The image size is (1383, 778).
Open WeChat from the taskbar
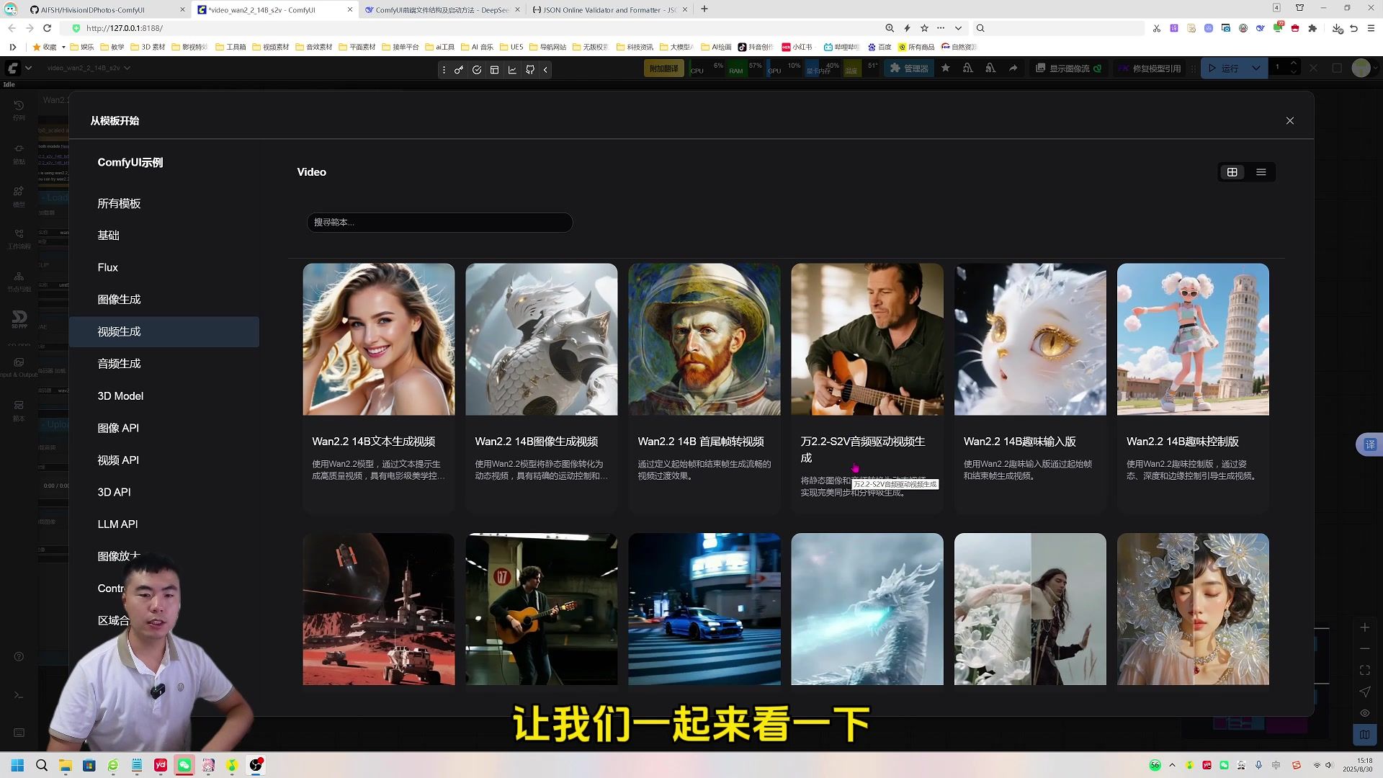pyautogui.click(x=184, y=765)
